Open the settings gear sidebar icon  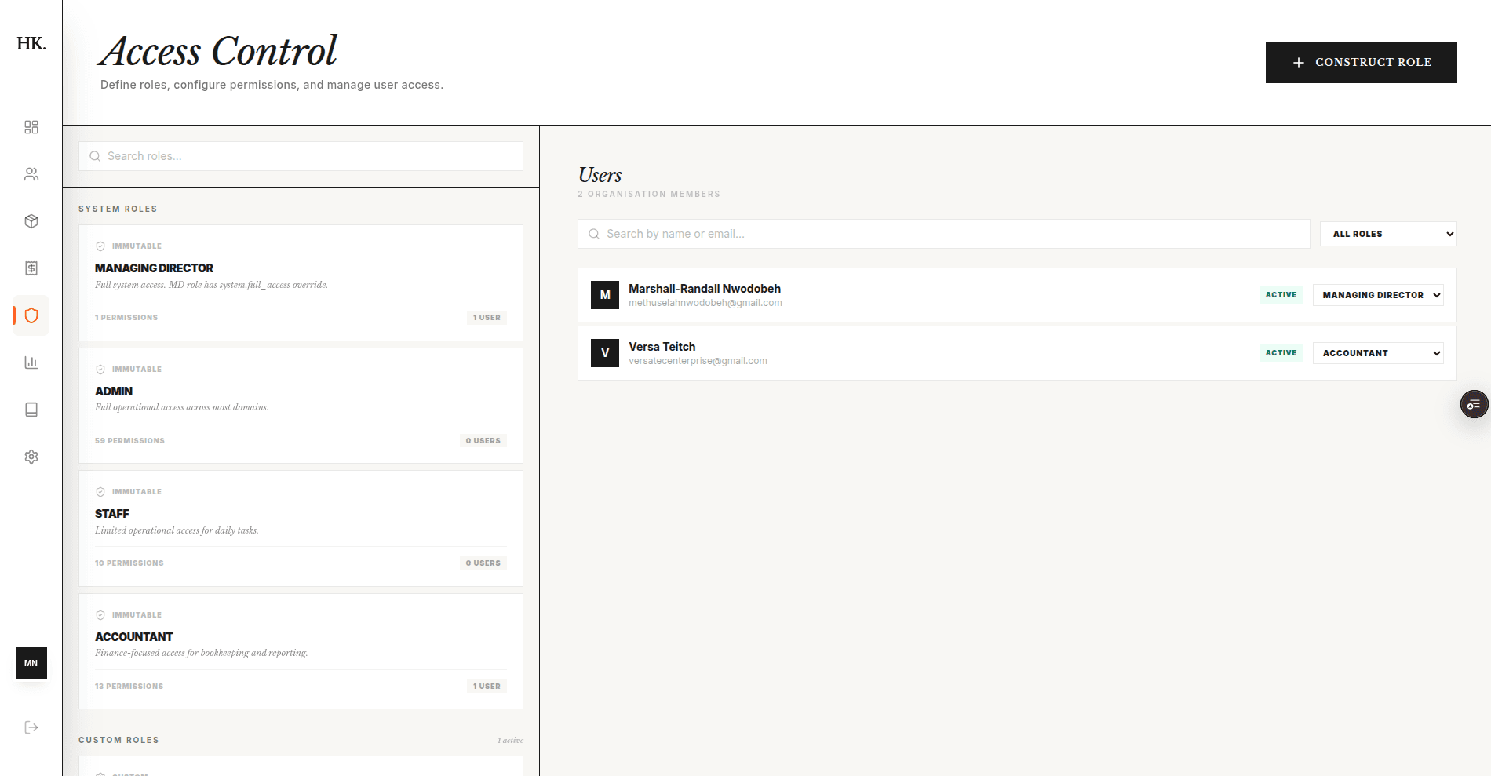tap(31, 457)
